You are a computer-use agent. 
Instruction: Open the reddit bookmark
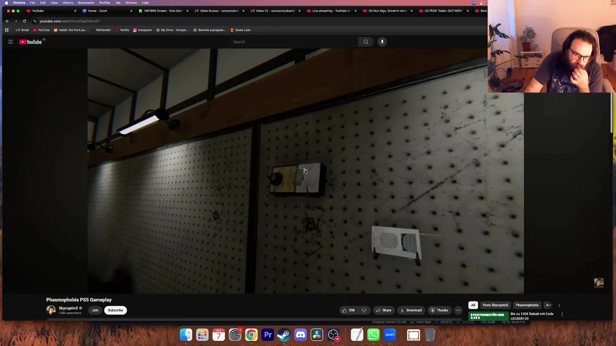coord(70,30)
